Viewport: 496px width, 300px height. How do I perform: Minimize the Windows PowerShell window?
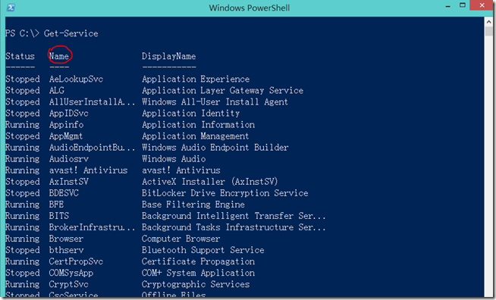pos(447,6)
